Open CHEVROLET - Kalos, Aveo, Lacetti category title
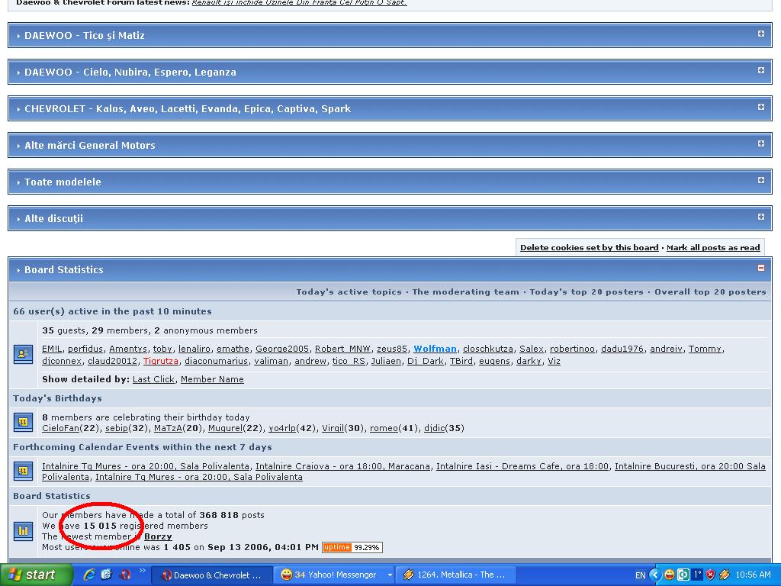This screenshot has height=586, width=781. tap(188, 108)
